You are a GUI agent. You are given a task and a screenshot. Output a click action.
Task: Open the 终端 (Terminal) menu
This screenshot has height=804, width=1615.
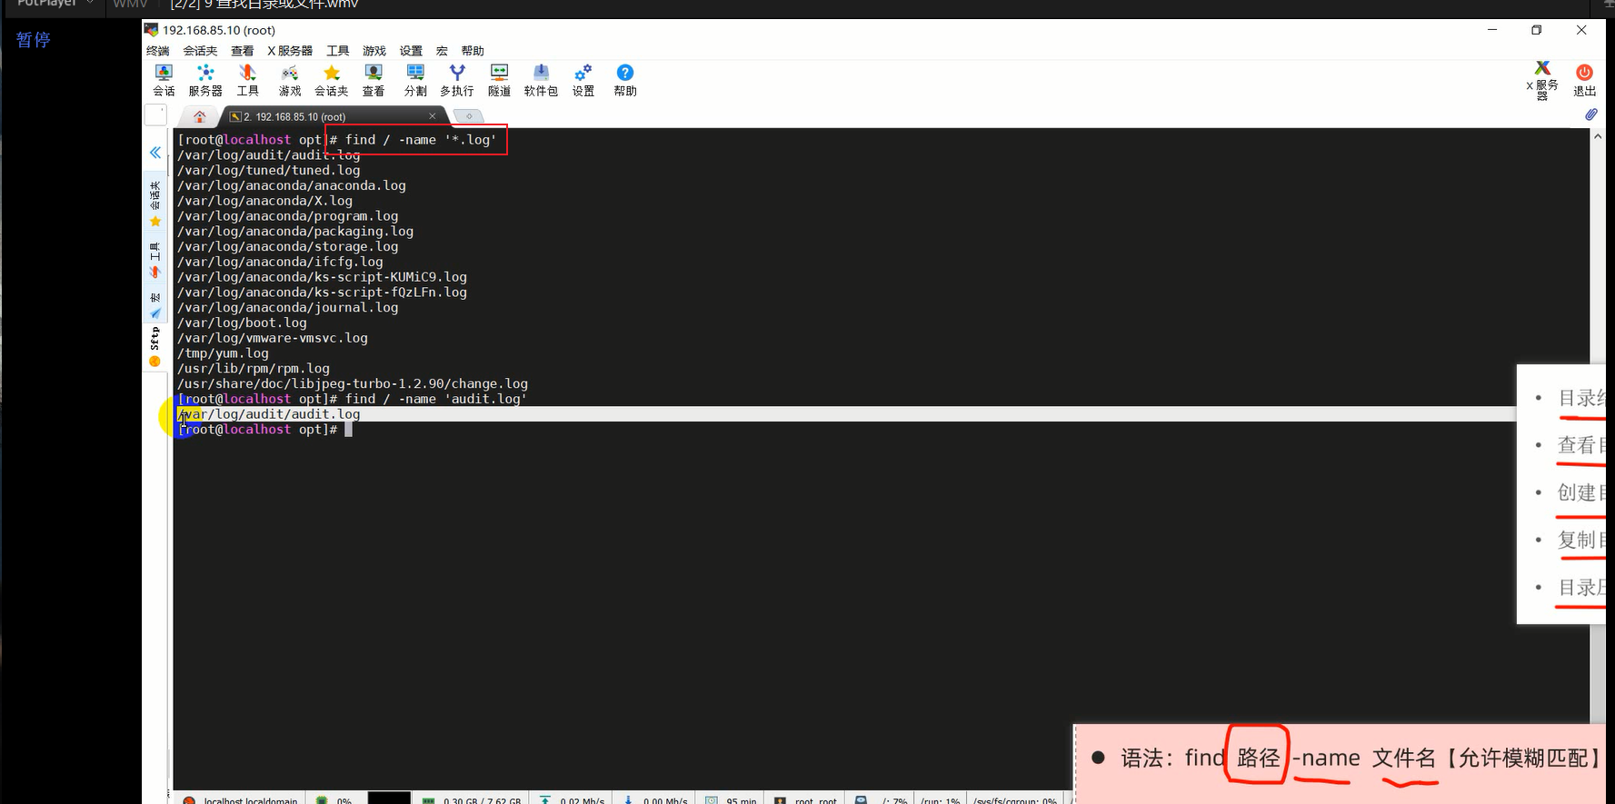coord(158,51)
